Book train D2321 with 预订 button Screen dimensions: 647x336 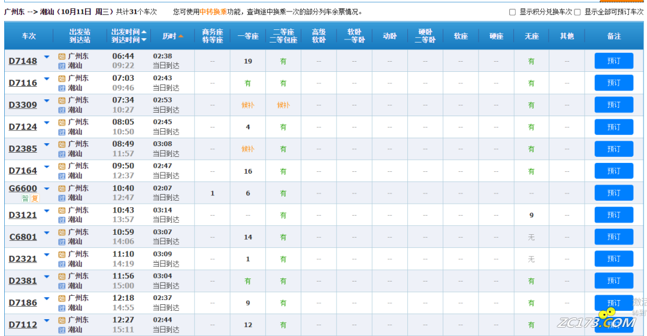click(613, 259)
